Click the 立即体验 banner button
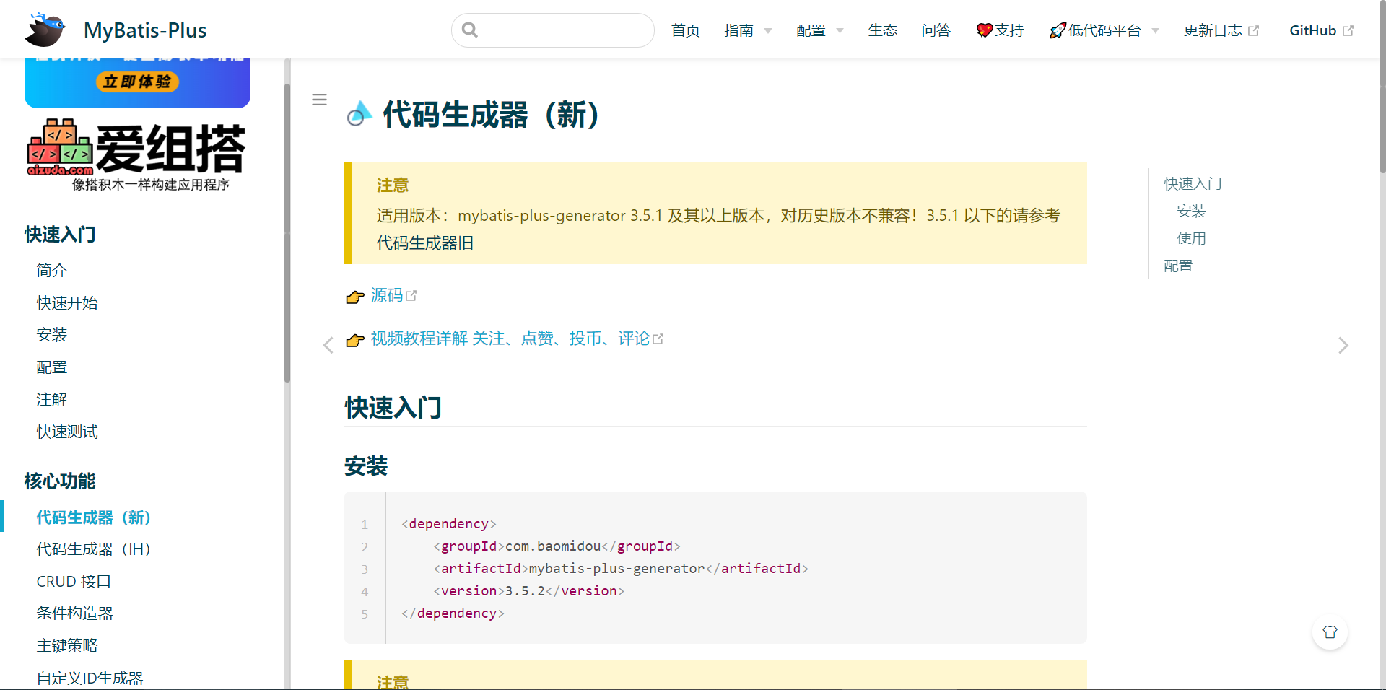1386x690 pixels. pos(137,82)
